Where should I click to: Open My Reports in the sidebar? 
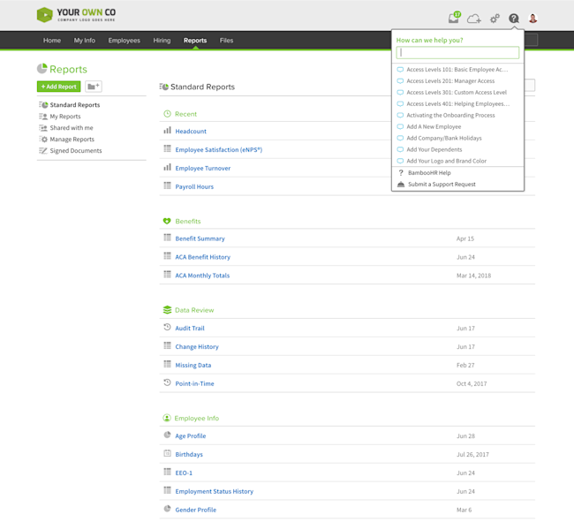pyautogui.click(x=65, y=117)
